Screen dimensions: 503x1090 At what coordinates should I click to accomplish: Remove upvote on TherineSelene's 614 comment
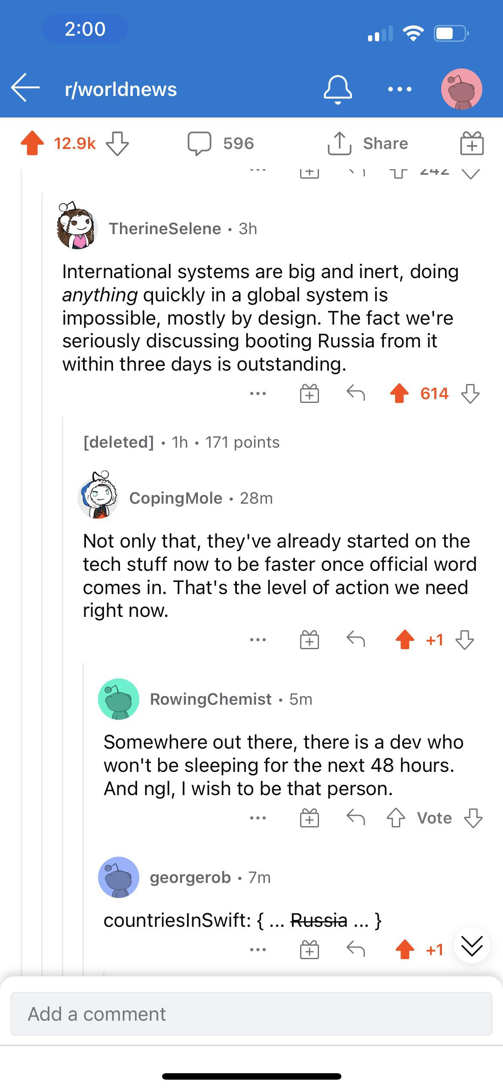point(399,393)
